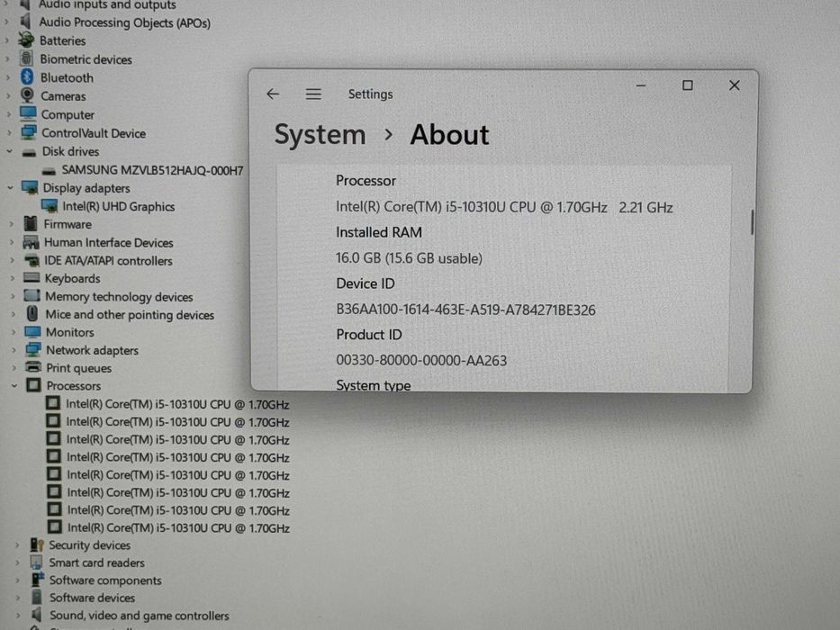
Task: Click the Mice and other pointing devices icon
Action: pyautogui.click(x=32, y=313)
